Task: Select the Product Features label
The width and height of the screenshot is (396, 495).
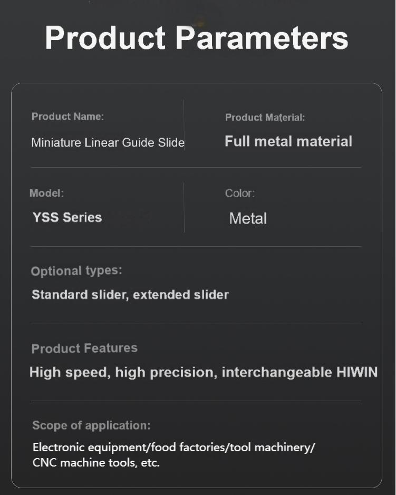Action: 84,348
